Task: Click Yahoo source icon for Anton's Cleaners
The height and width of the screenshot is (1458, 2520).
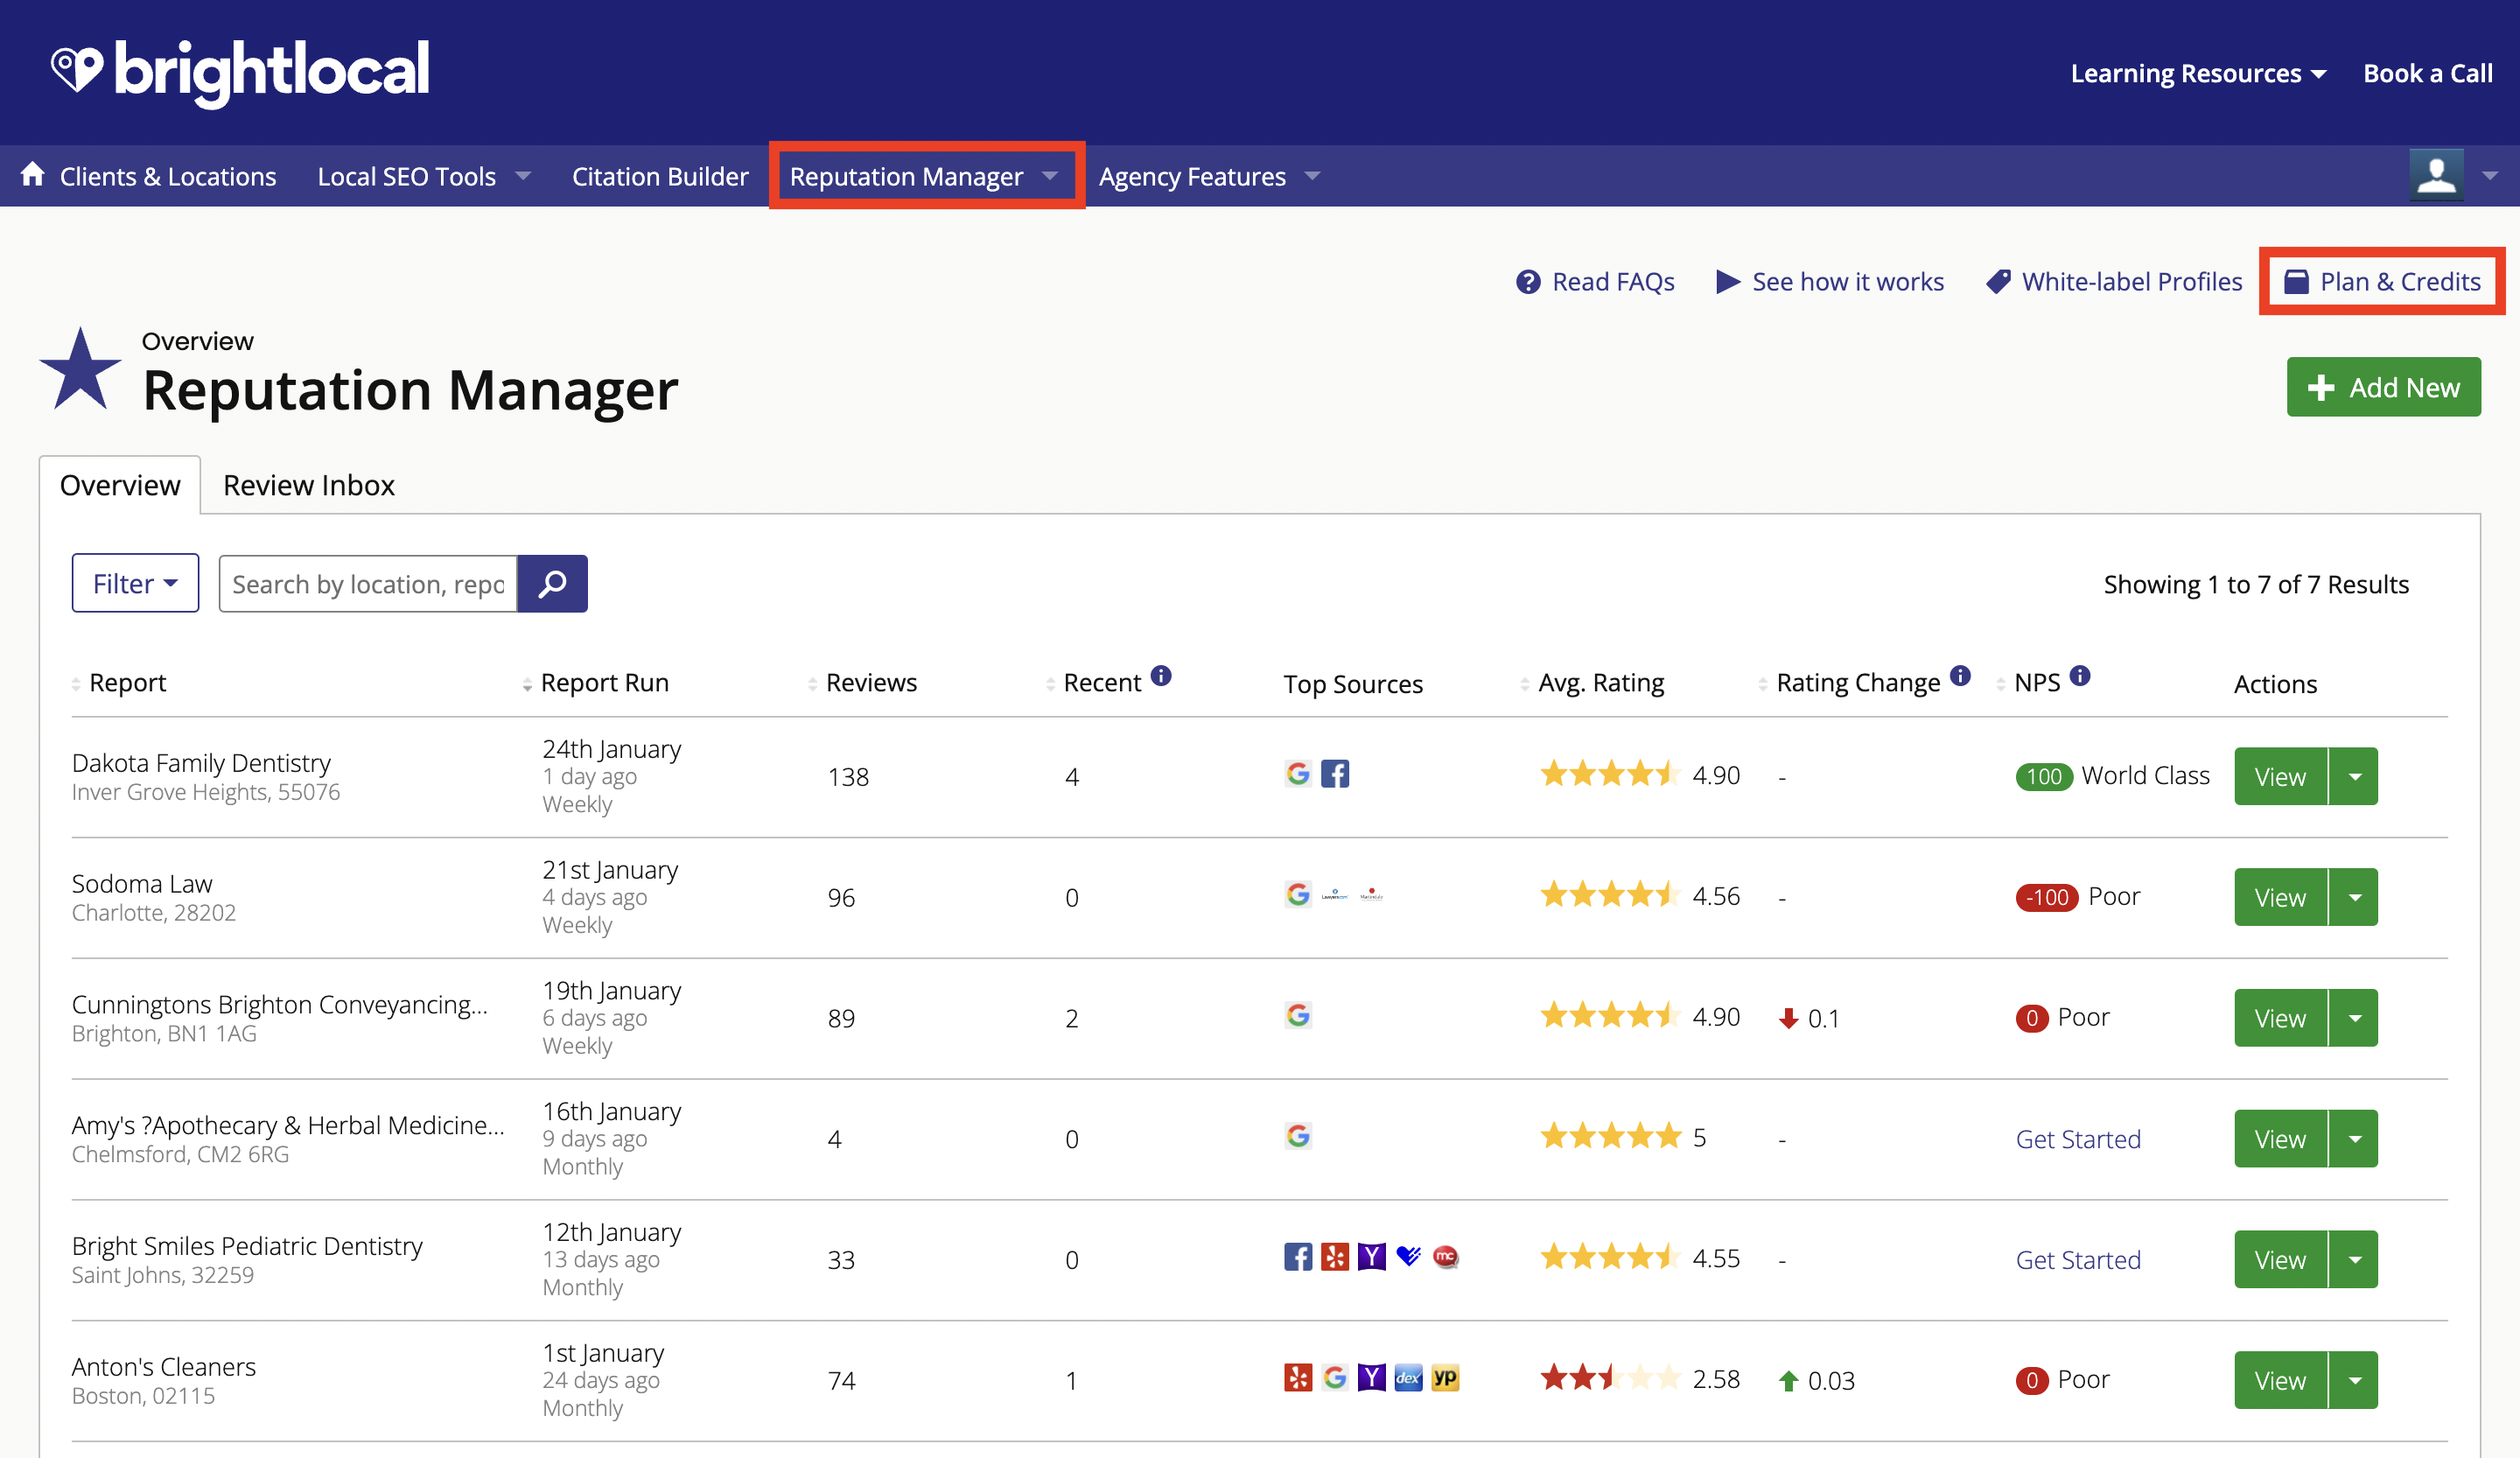Action: point(1372,1378)
